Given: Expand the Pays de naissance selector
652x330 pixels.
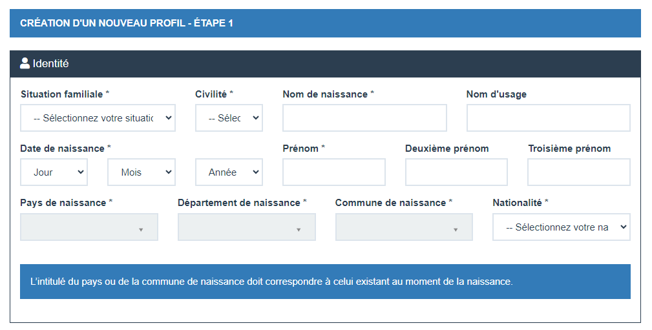Looking at the screenshot, I should [89, 227].
